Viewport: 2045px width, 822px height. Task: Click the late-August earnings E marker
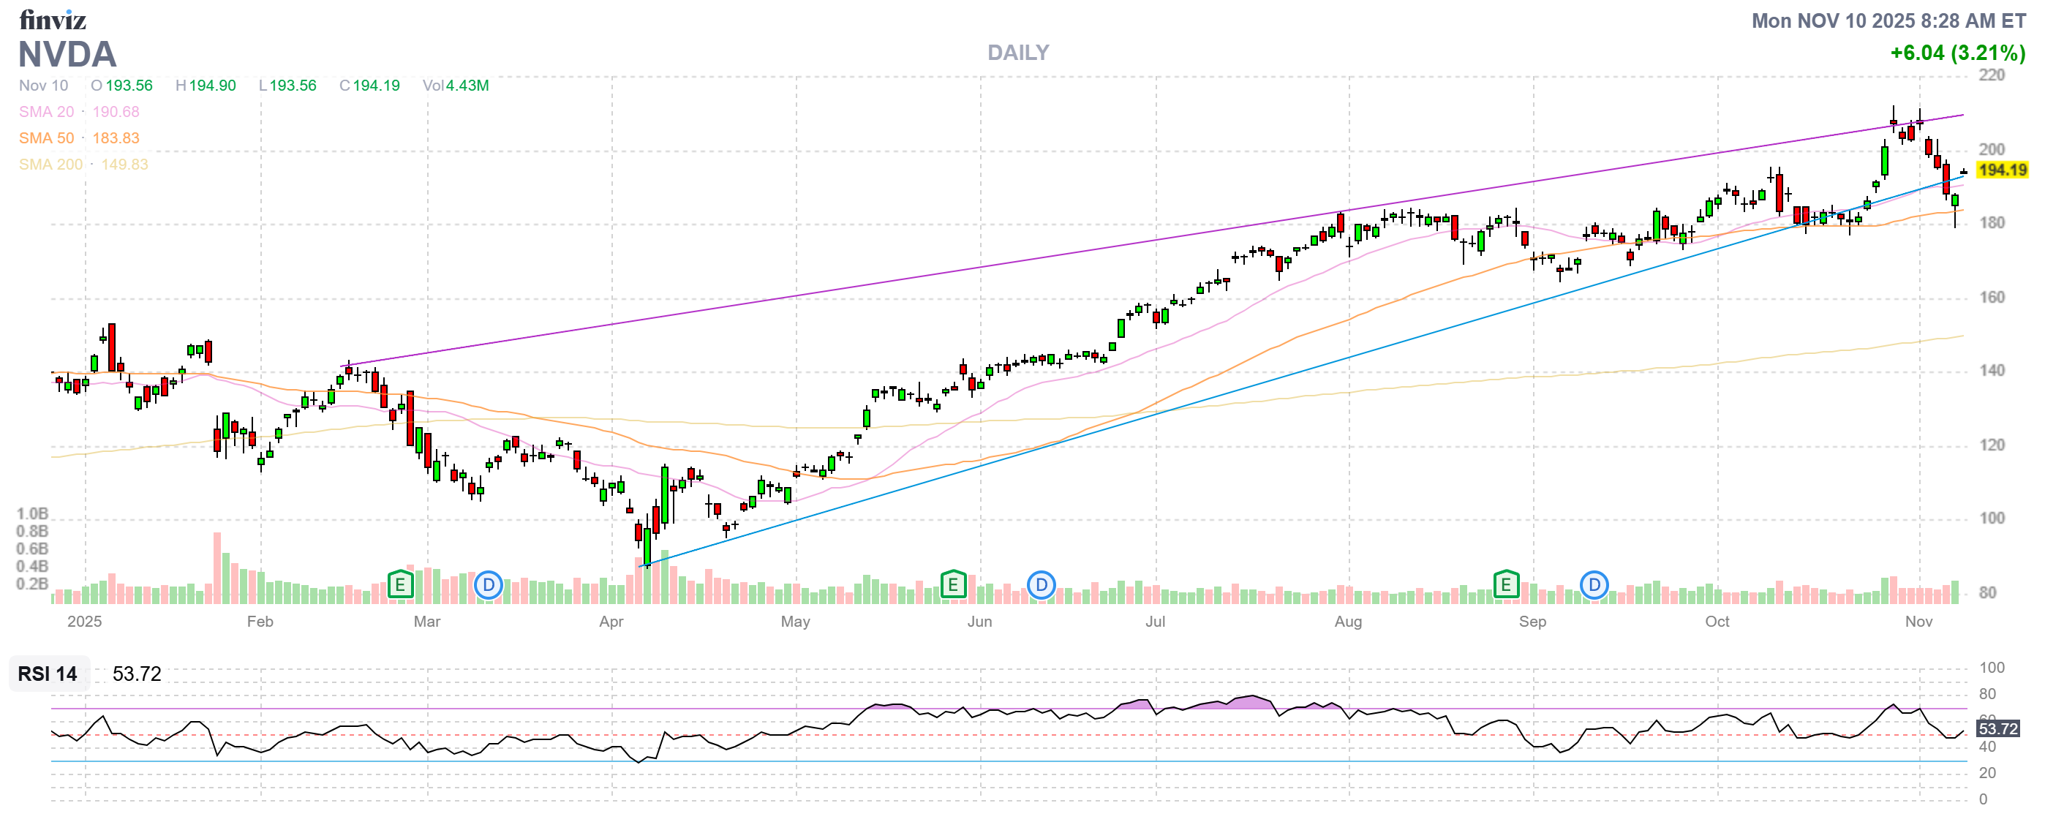pos(1505,586)
